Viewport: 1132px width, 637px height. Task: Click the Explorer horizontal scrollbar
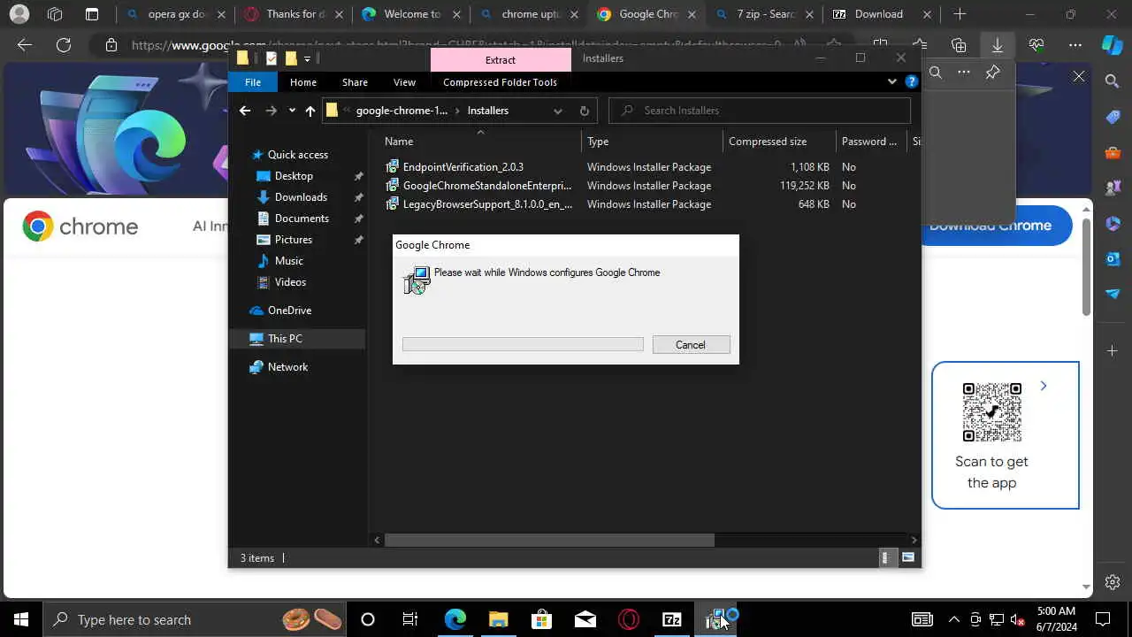point(549,540)
